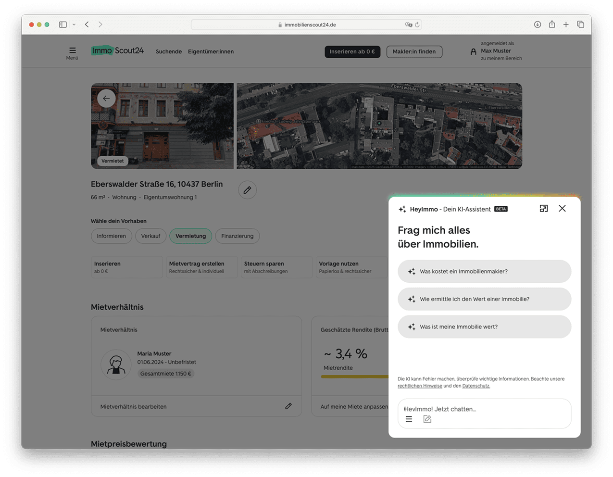Start a new chat with compose icon
Screen dimensions: 613x477
pyautogui.click(x=427, y=419)
